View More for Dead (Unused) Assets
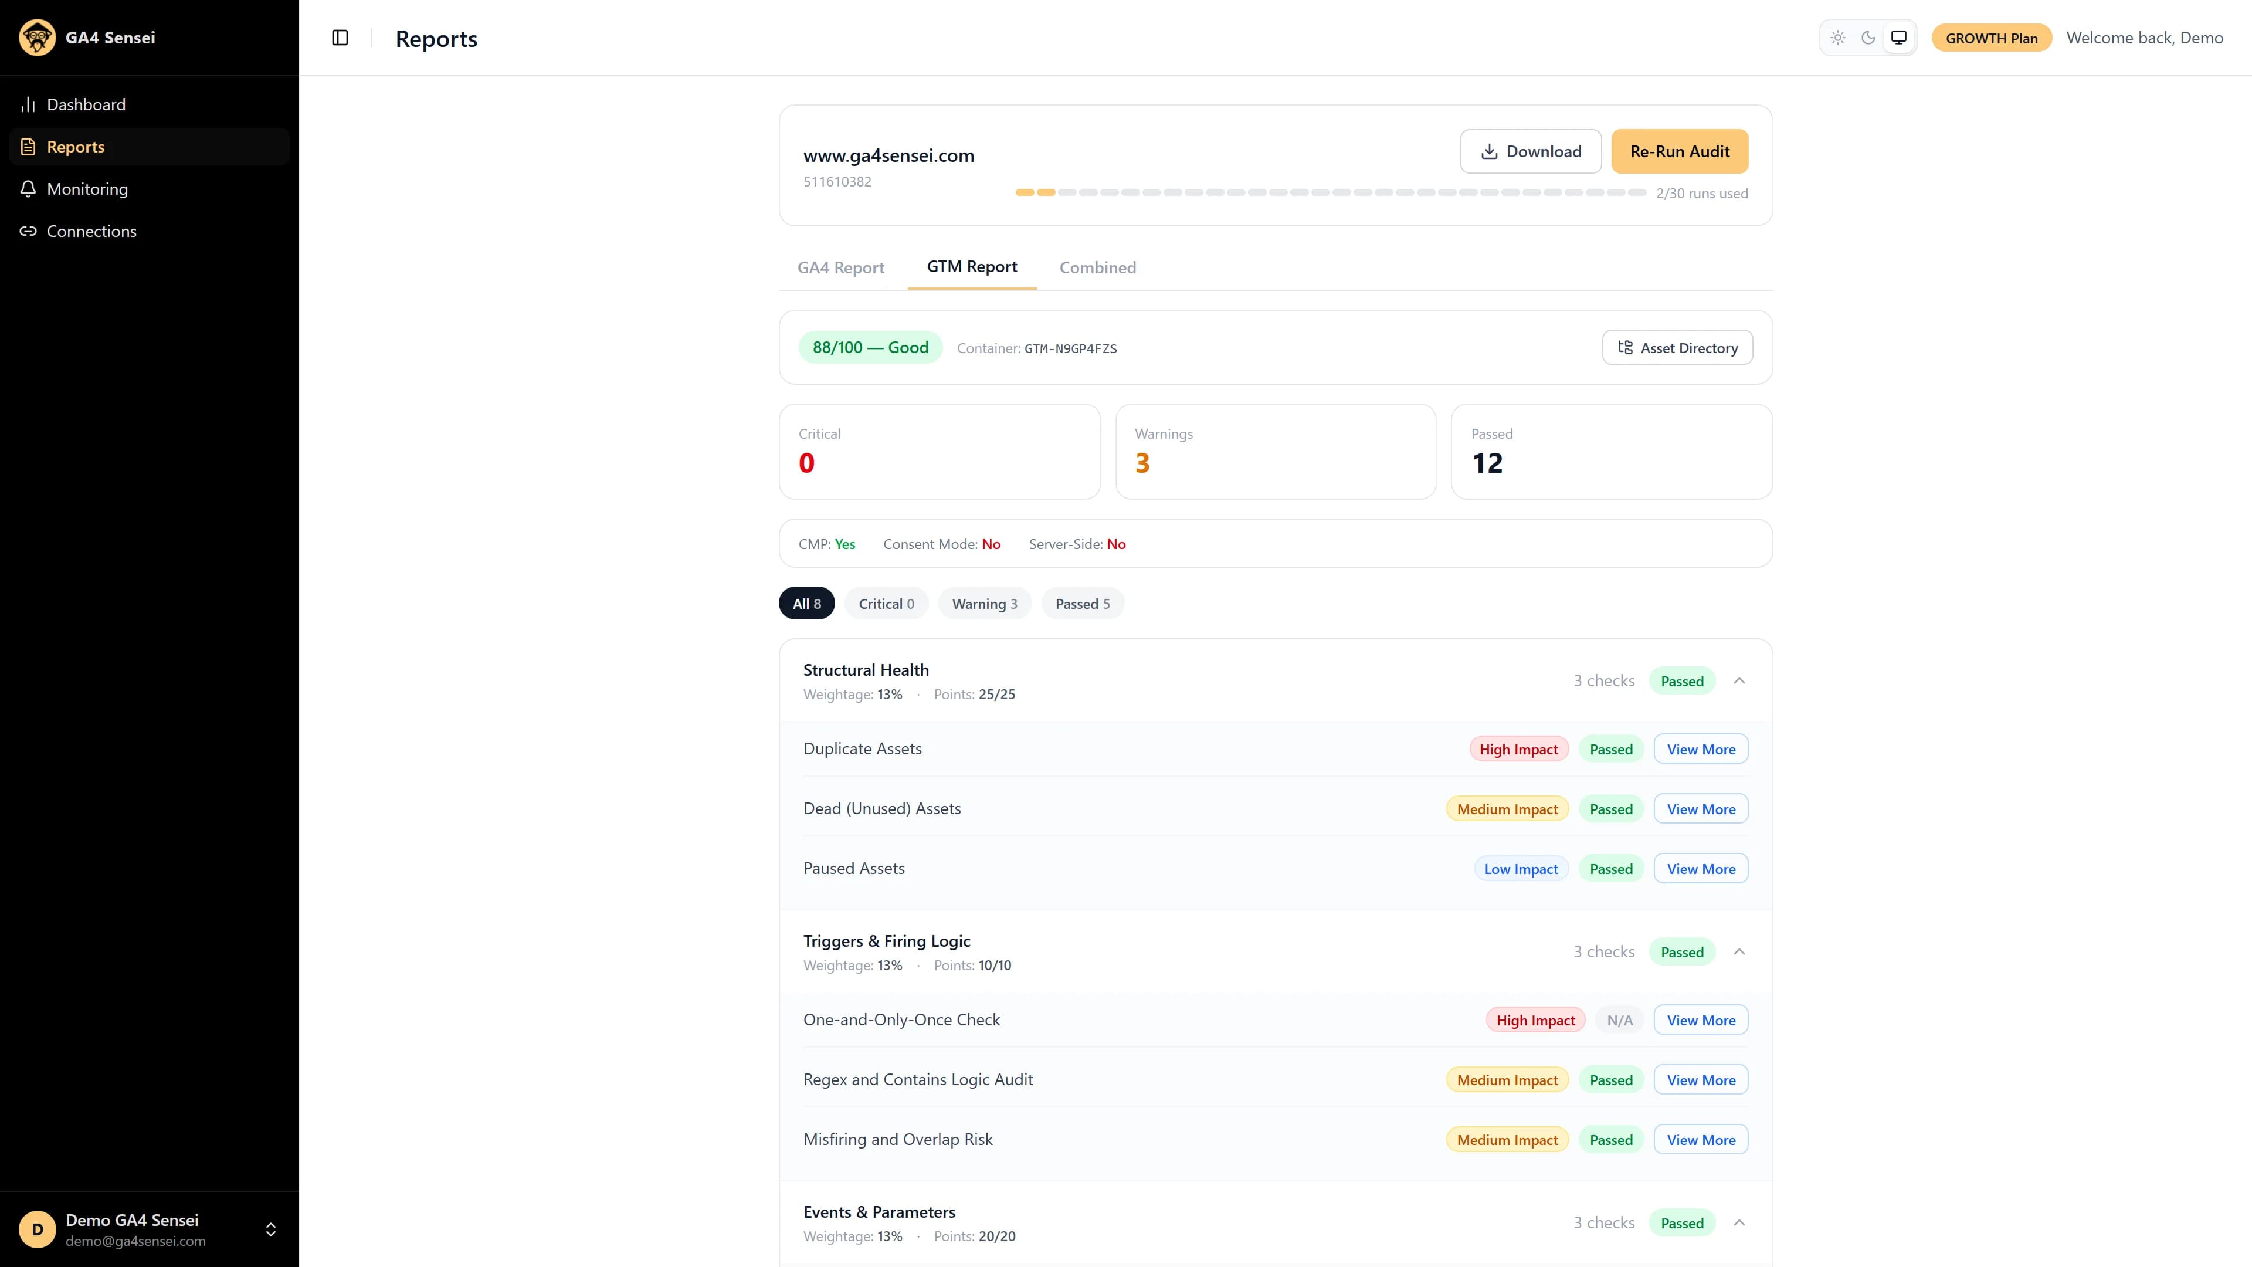Viewport: 2252px width, 1267px height. click(x=1700, y=809)
